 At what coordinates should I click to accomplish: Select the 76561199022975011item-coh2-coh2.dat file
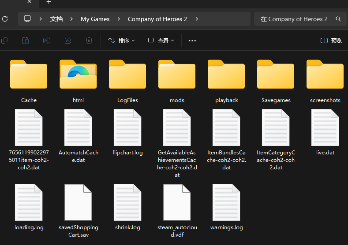(29, 140)
